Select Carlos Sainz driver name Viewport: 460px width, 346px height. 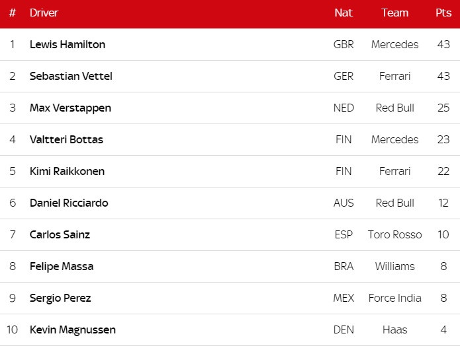[60, 235]
